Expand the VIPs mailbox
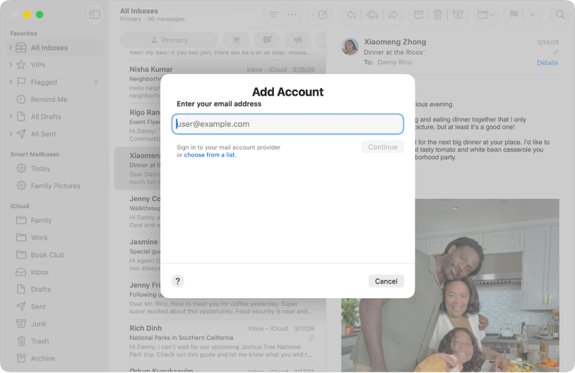Viewport: 575px width, 373px height. click(11, 65)
